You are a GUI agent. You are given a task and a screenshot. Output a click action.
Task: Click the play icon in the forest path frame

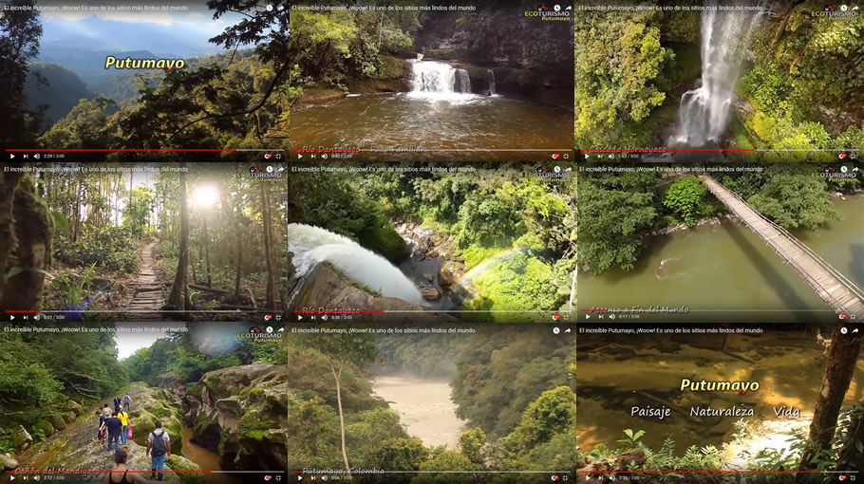point(12,317)
